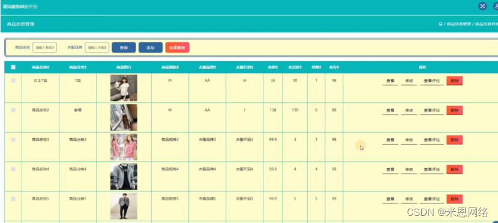Viewport: 498px width, 223px height.
Task: Click the 商品图片 column header
Action: pyautogui.click(x=124, y=68)
